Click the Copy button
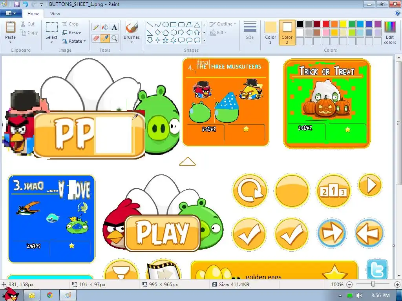402x301 pixels. click(x=29, y=33)
